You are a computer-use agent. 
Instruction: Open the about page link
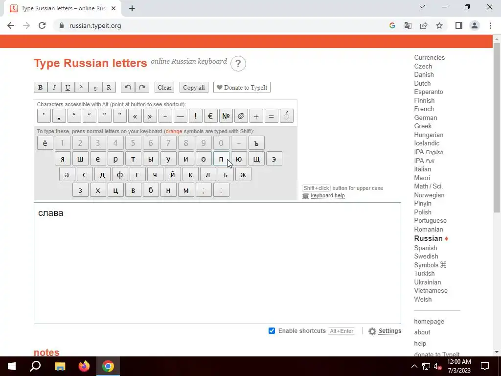tap(422, 332)
